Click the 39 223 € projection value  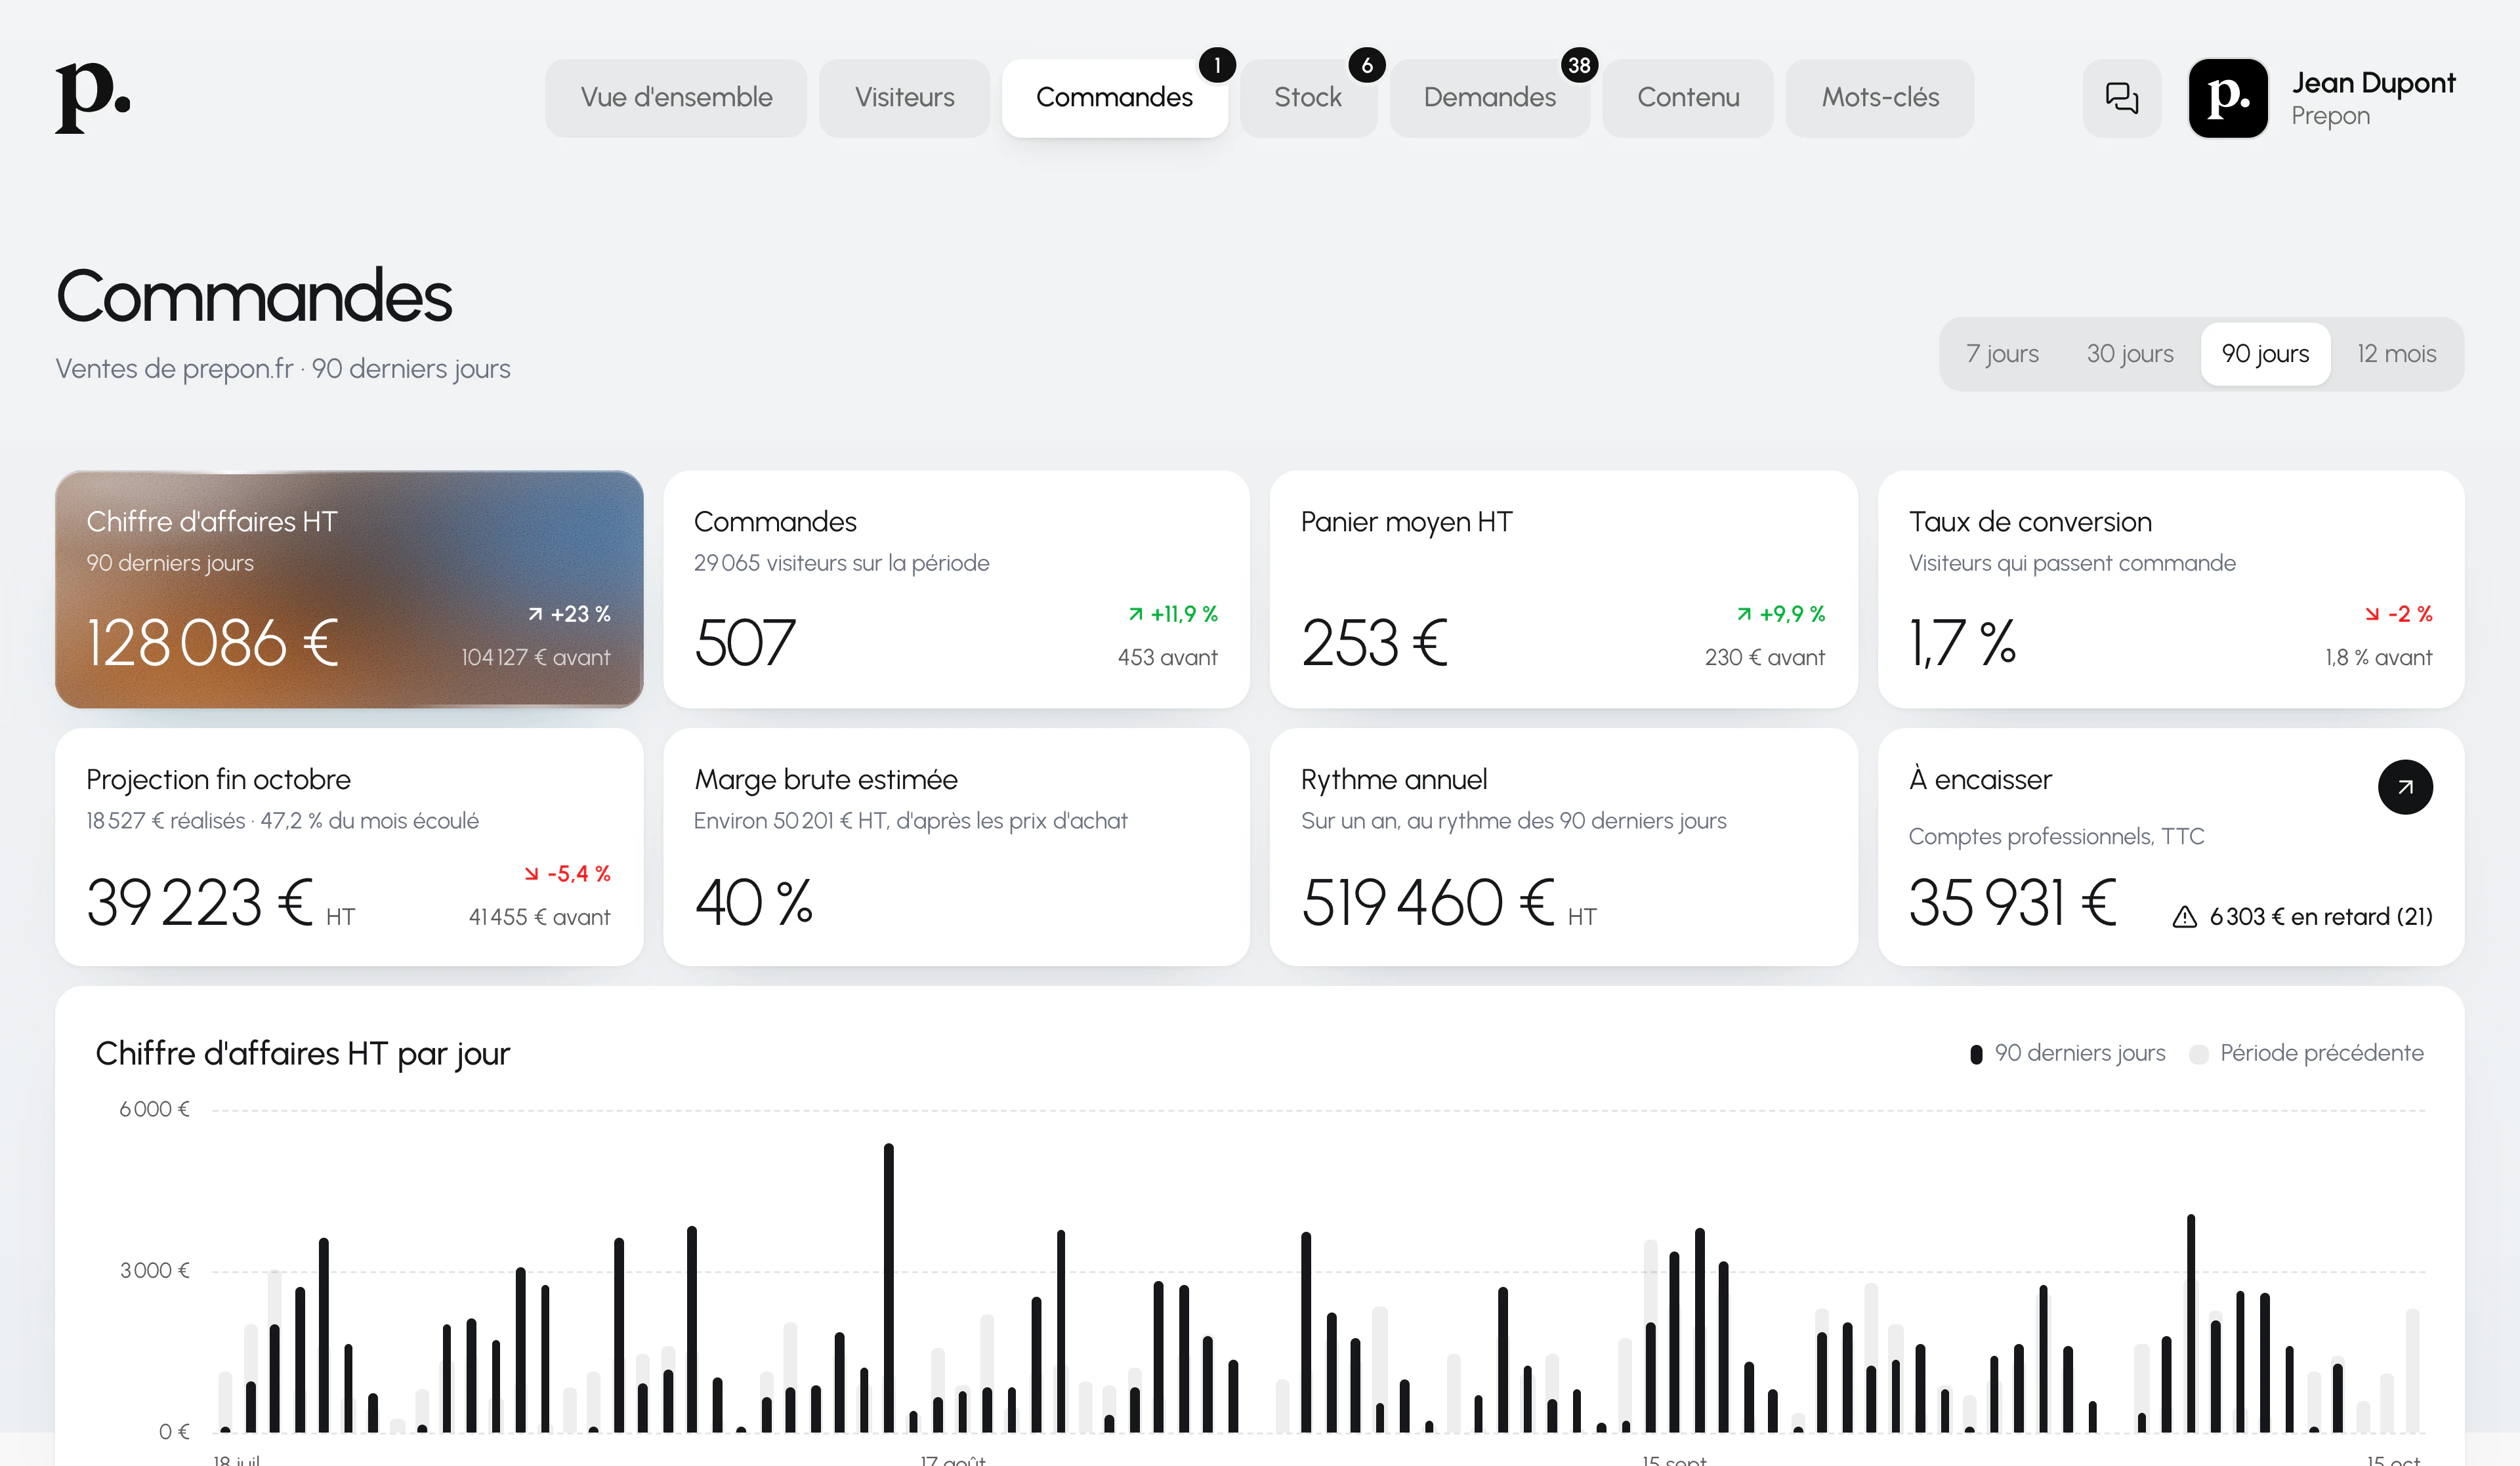tap(200, 903)
